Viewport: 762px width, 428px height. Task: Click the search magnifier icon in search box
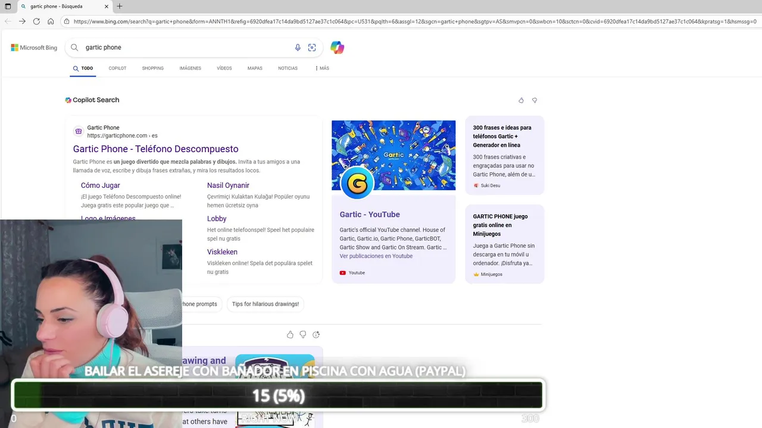[74, 48]
